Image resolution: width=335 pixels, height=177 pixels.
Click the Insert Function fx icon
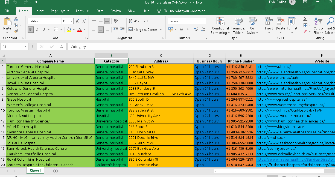62,47
